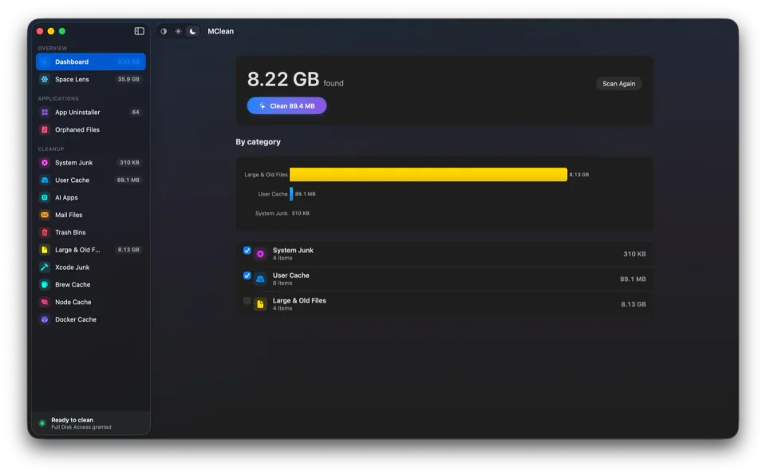
Task: Click the Mail Files envelope icon
Action: coord(45,215)
